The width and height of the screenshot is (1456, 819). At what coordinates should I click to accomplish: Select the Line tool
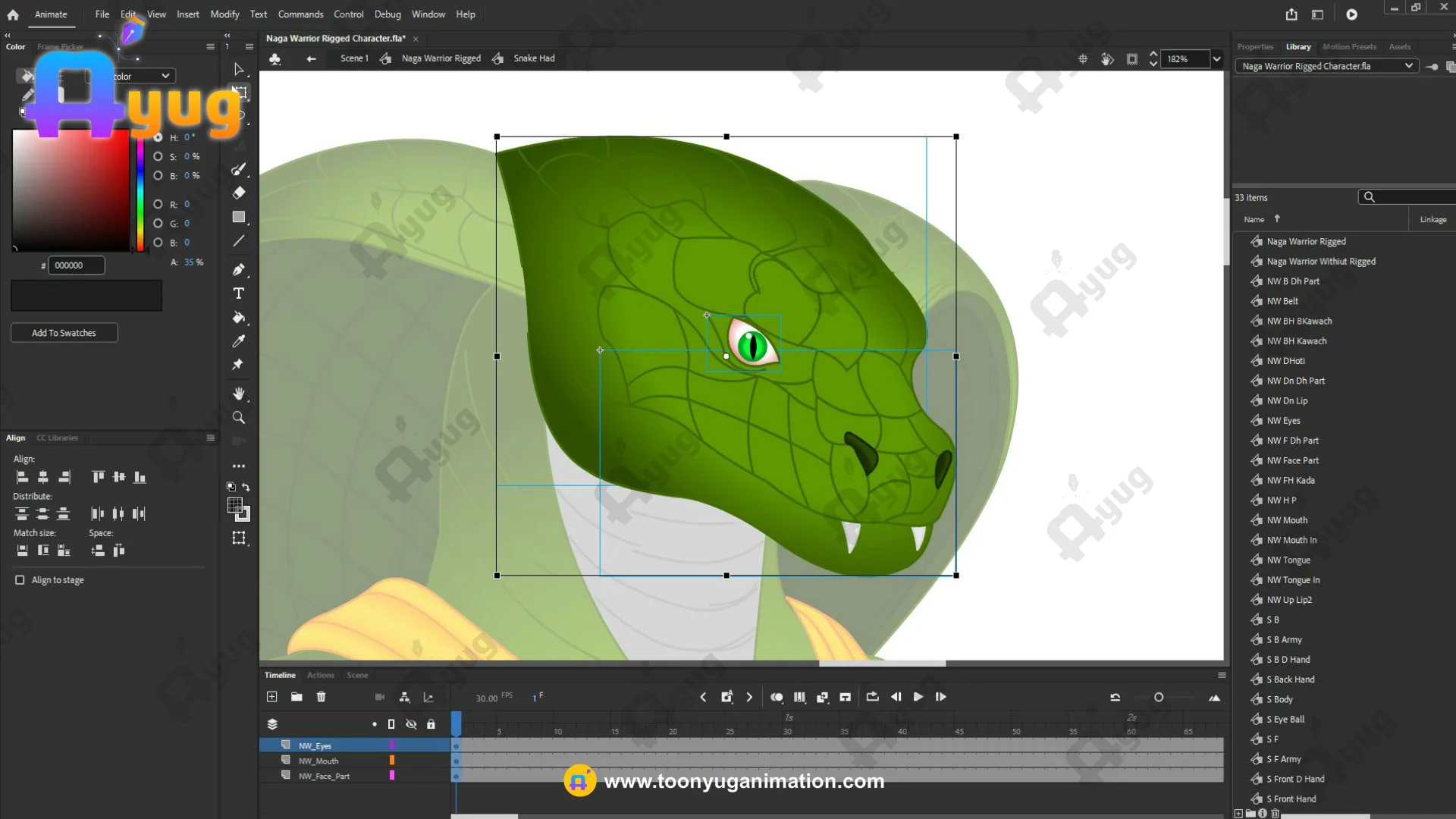point(238,241)
